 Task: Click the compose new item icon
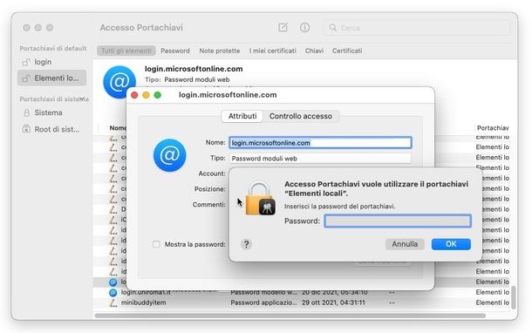283,28
